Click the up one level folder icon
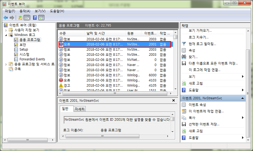The height and width of the screenshot is (151, 253). click(x=20, y=17)
